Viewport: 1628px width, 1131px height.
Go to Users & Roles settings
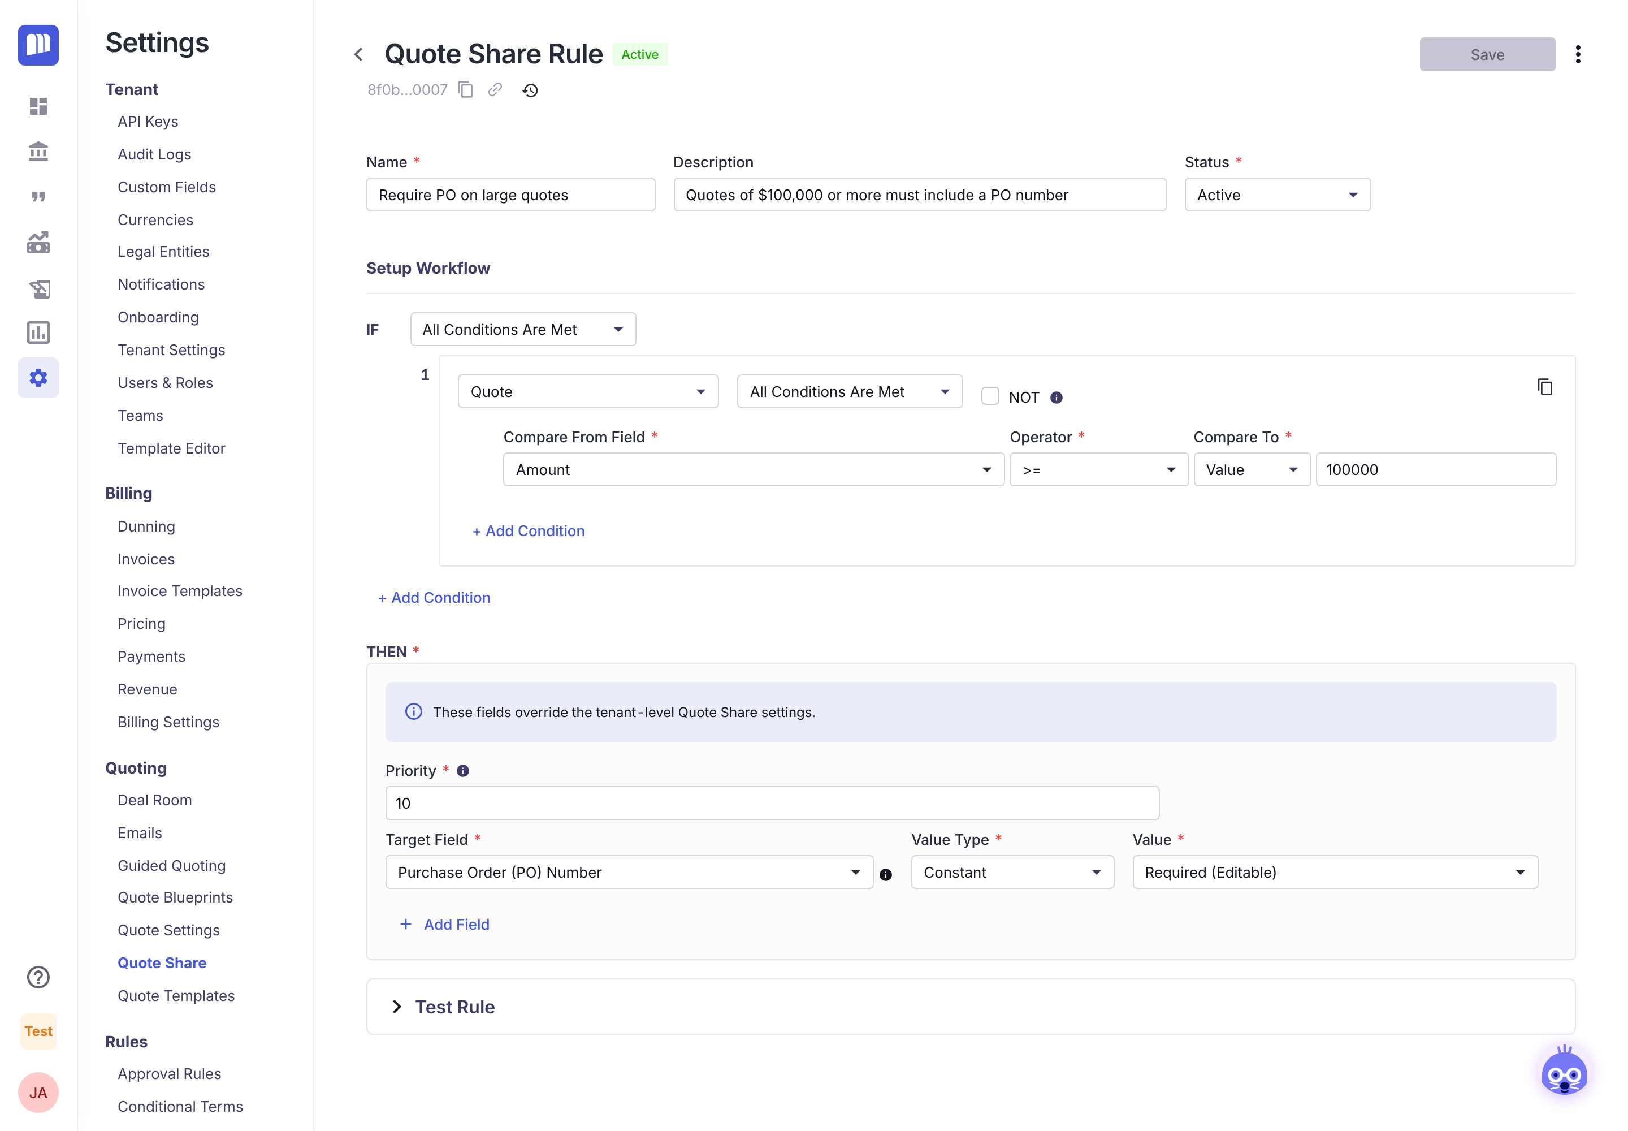click(165, 383)
